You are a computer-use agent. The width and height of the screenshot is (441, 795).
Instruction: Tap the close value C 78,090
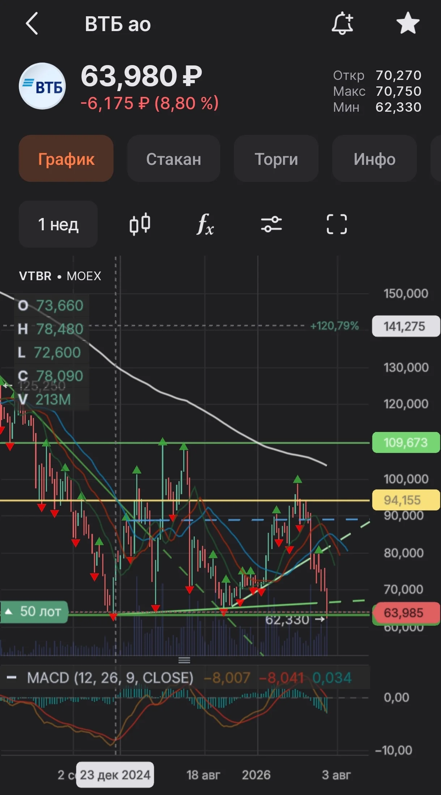[51, 376]
